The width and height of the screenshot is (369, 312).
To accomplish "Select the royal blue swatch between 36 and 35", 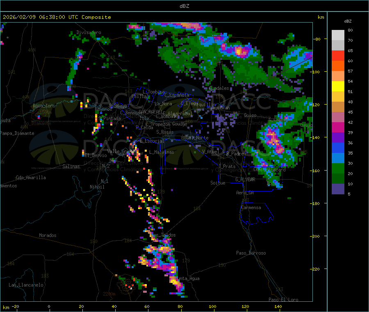I will tap(338, 148).
